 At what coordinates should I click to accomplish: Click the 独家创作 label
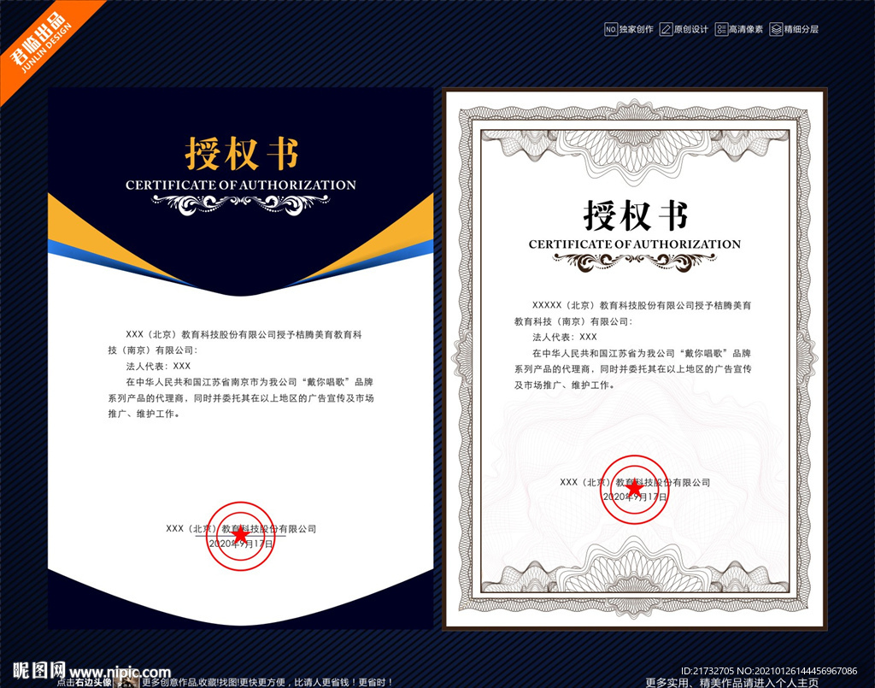click(636, 30)
